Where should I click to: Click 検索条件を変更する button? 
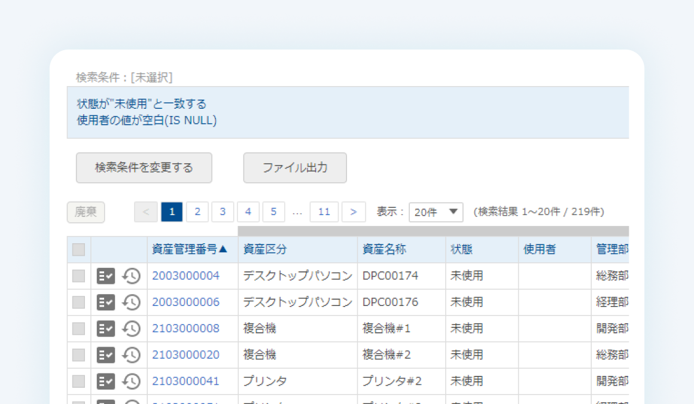(144, 168)
